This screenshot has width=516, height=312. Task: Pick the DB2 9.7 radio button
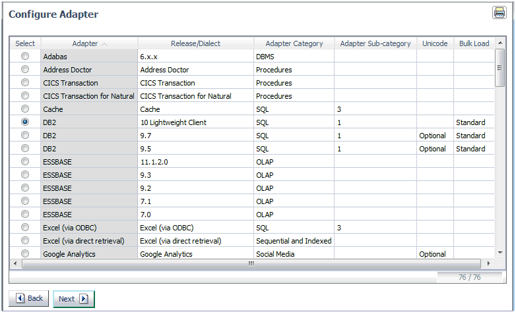tap(25, 135)
